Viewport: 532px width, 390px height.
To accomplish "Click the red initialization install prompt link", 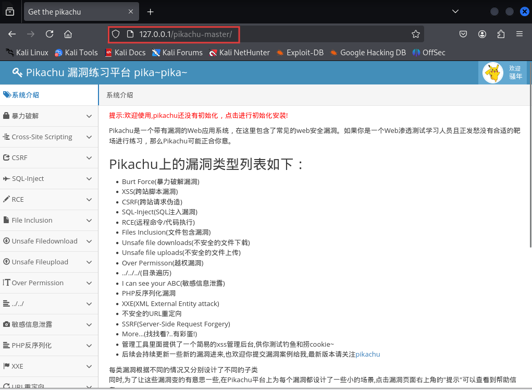I will [x=198, y=115].
